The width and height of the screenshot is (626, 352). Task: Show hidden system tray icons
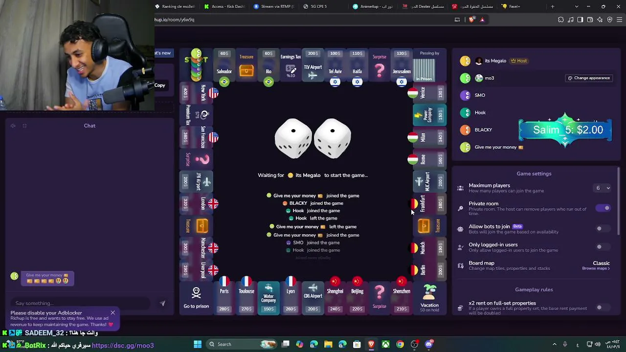click(x=555, y=344)
